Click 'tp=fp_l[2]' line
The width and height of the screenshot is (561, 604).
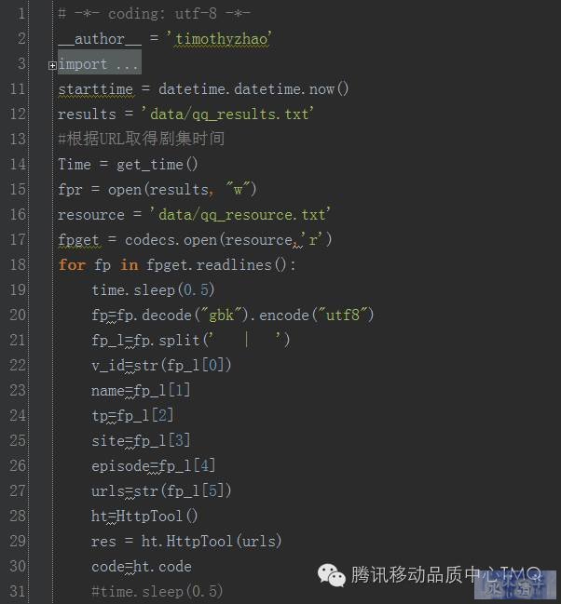pos(132,416)
